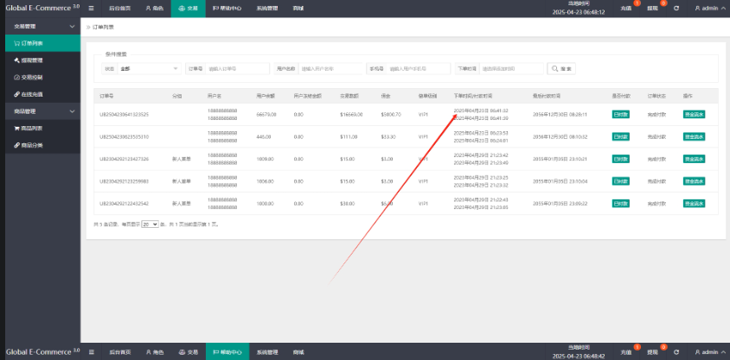The width and height of the screenshot is (730, 360).
Task: Open the per-page dropdown showing 20
Action: pos(150,224)
